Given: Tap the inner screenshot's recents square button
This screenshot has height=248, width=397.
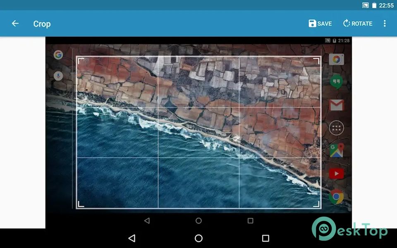Looking at the screenshot, I should (x=251, y=221).
